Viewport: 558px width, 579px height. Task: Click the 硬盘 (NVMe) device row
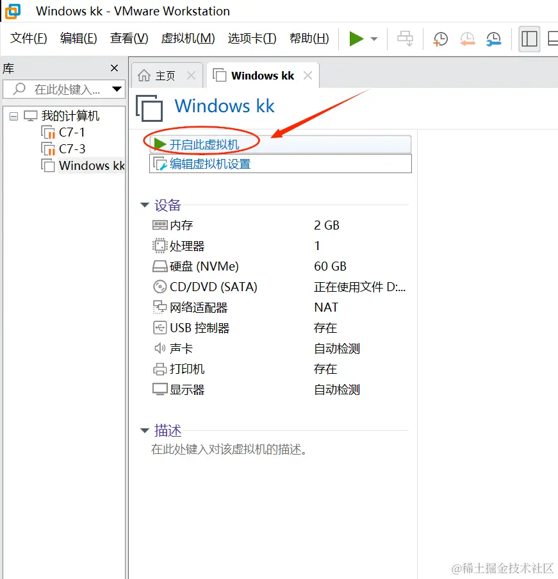coord(279,266)
